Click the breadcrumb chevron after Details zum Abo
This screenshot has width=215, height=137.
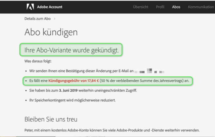55,19
